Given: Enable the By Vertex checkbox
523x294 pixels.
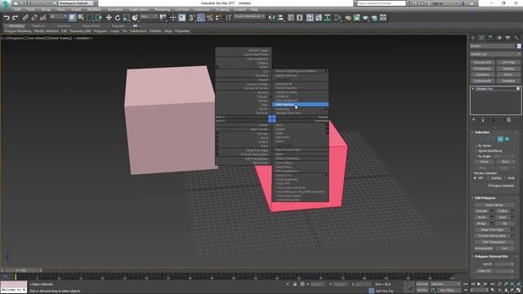Looking at the screenshot, I should pos(476,145).
